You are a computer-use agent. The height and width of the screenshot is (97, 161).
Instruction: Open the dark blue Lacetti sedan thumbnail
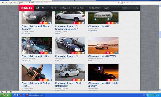70,46
